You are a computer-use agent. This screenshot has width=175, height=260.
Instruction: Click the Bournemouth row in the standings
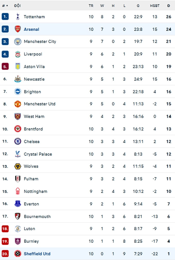pyautogui.click(x=87, y=216)
